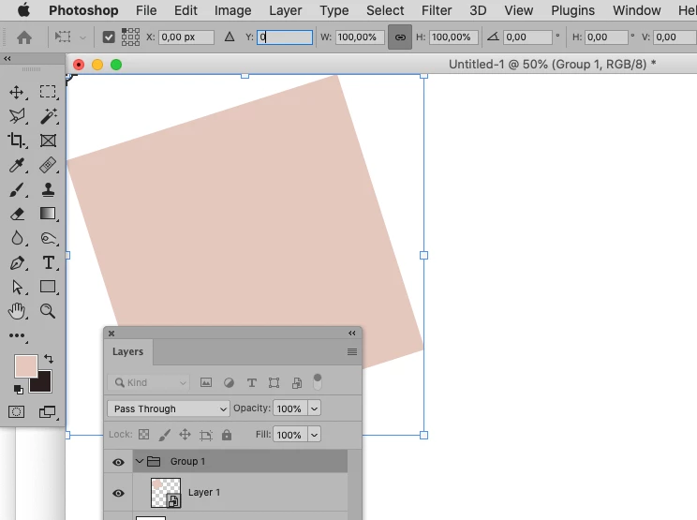Select the Polygonal Lasso tool
697x520 pixels.
tap(17, 116)
